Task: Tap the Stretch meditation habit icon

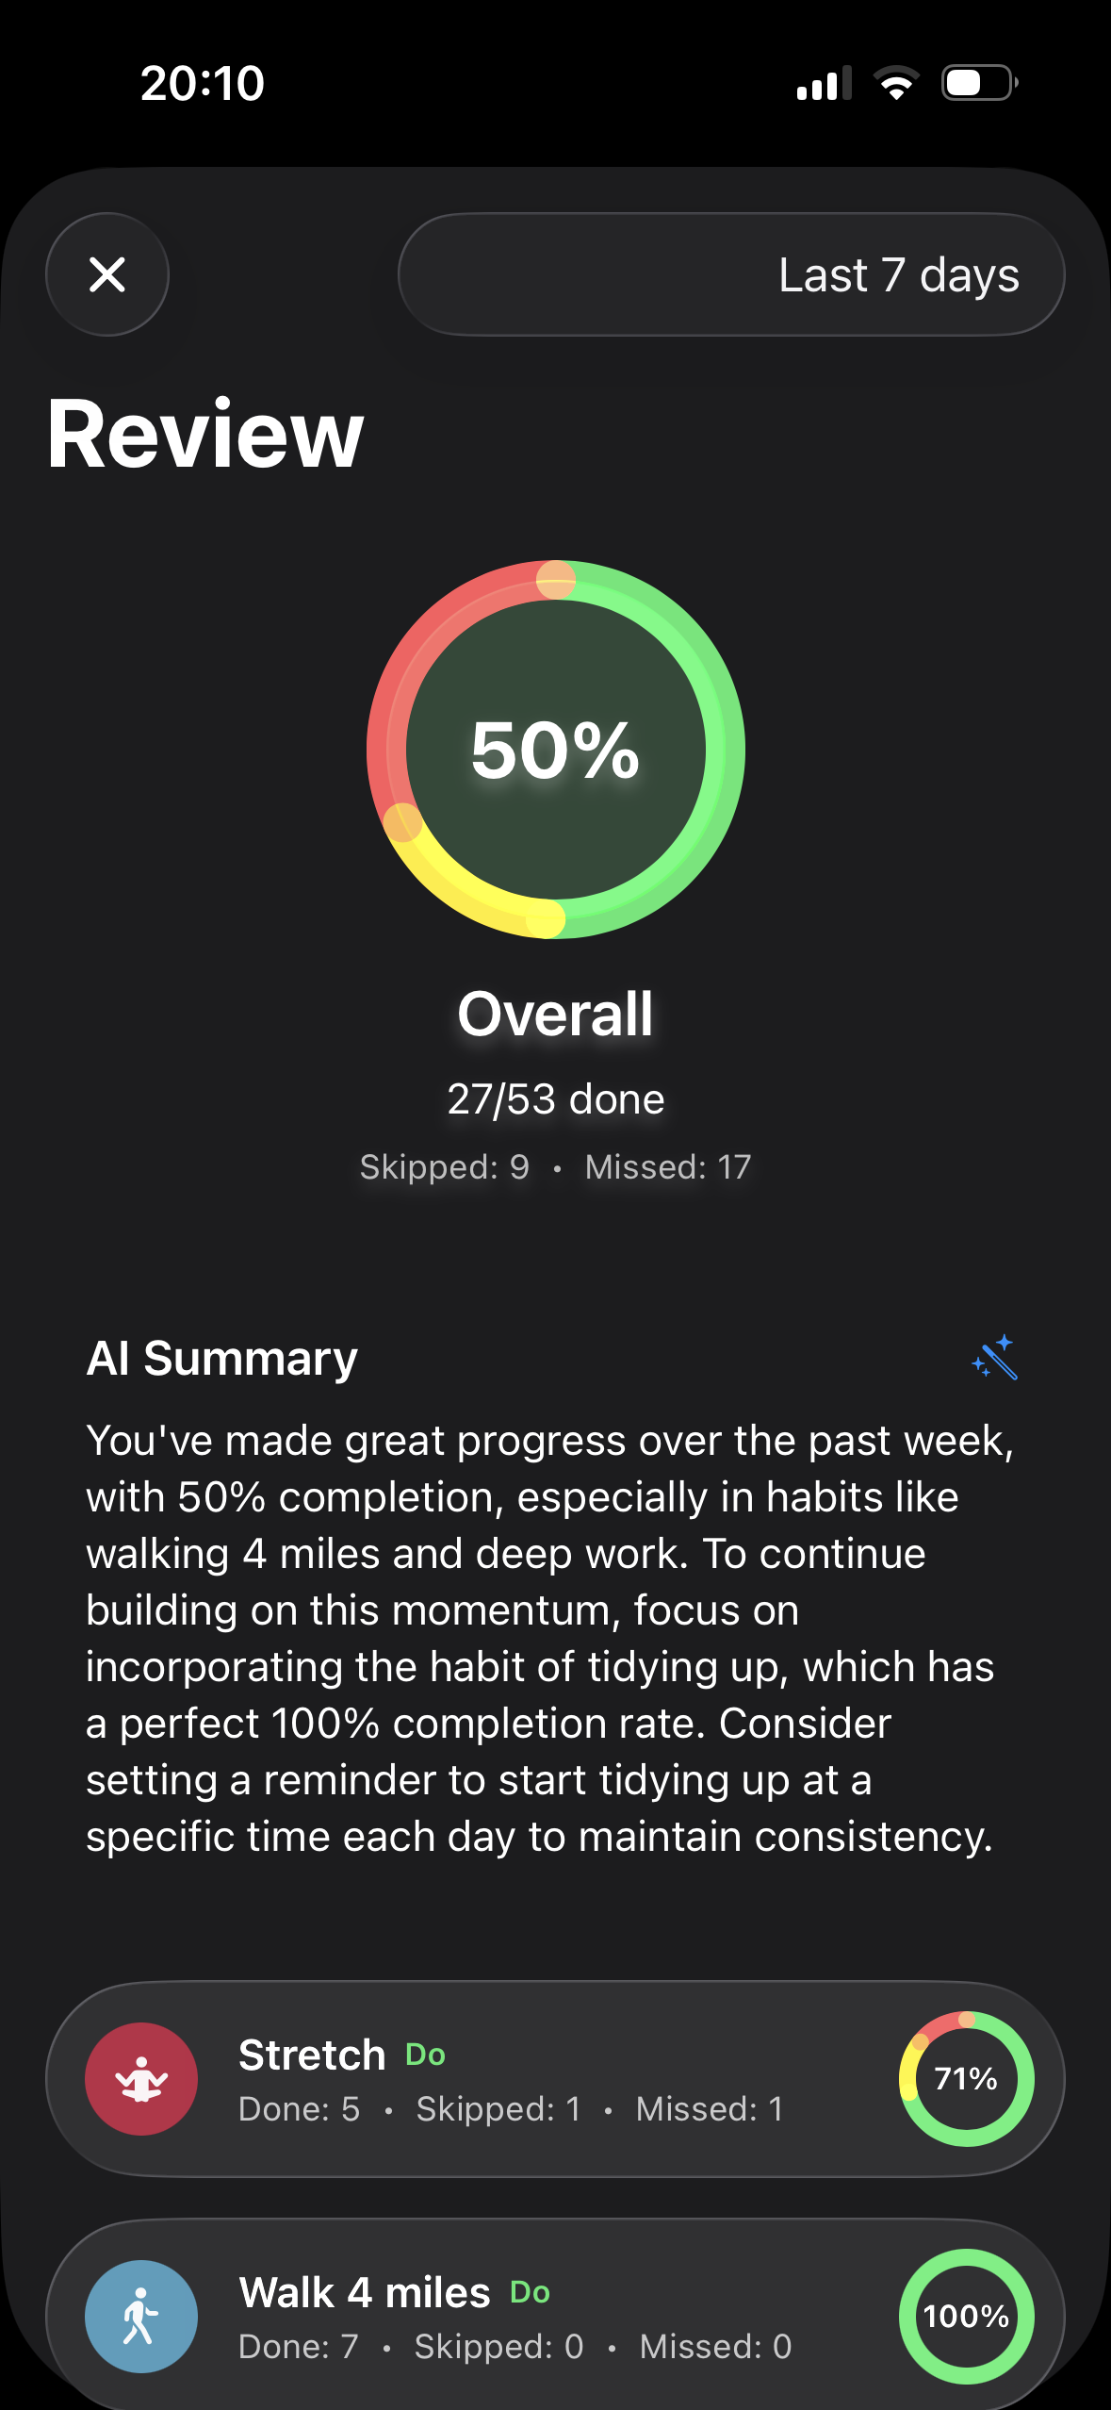Action: 141,2078
